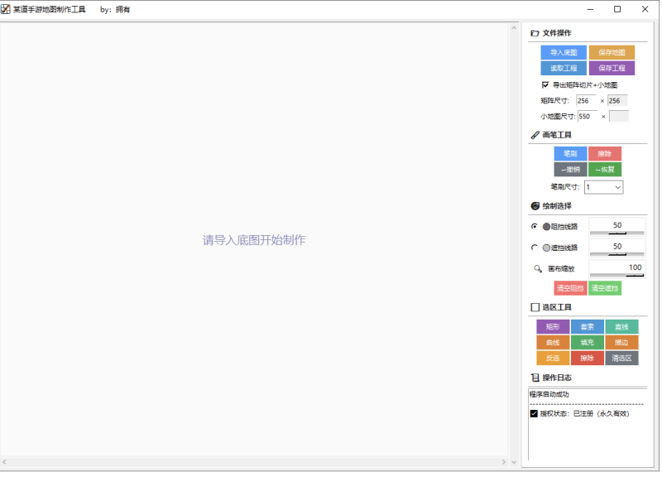The width and height of the screenshot is (662, 481).
Task: Click the dark dot icon for 阻挡线路
Action: [x=546, y=227]
